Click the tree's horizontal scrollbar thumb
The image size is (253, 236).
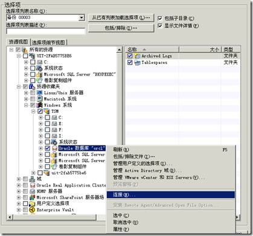click(54, 217)
